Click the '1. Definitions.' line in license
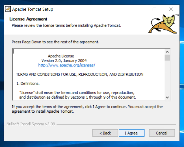The image size is (184, 147). [x=28, y=84]
